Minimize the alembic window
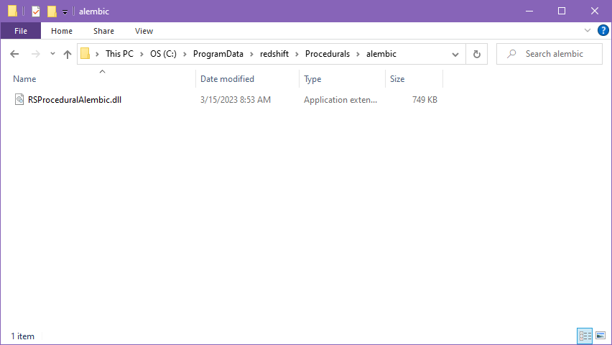The width and height of the screenshot is (612, 345). [x=529, y=11]
